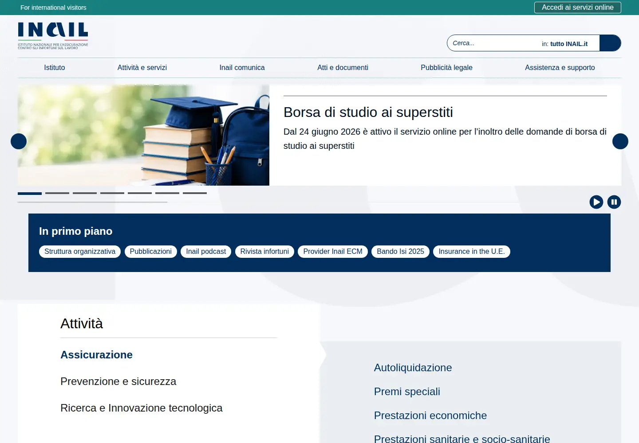This screenshot has width=639, height=443.
Task: Click the previous slide carousel arrow
Action: click(19, 141)
